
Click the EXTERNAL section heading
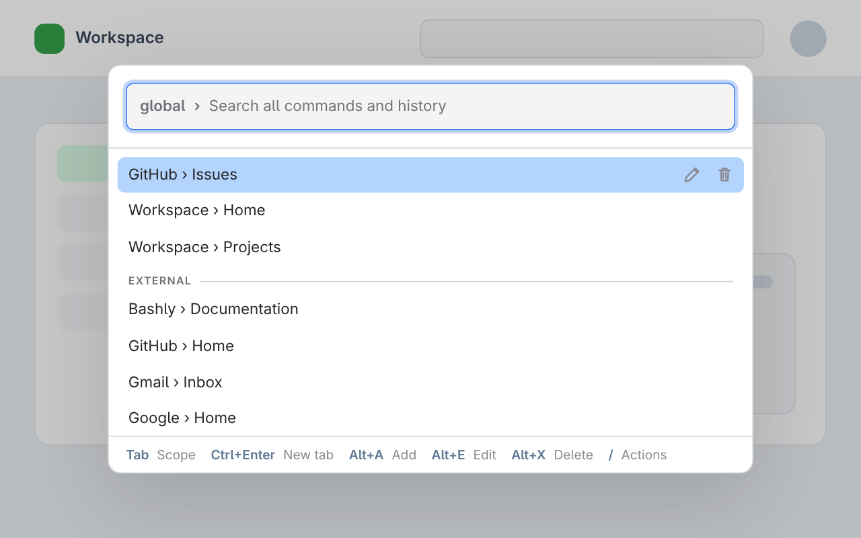[160, 281]
